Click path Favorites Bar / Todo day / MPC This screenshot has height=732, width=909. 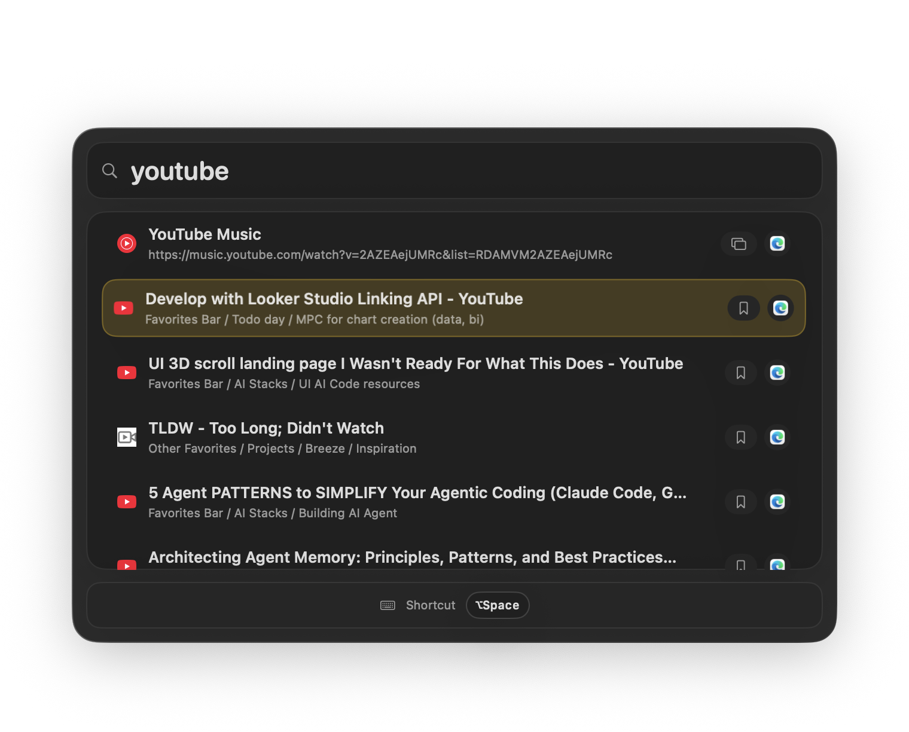tap(315, 319)
